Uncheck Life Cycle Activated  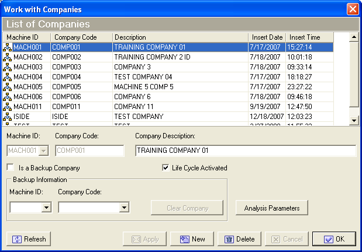coord(166,168)
